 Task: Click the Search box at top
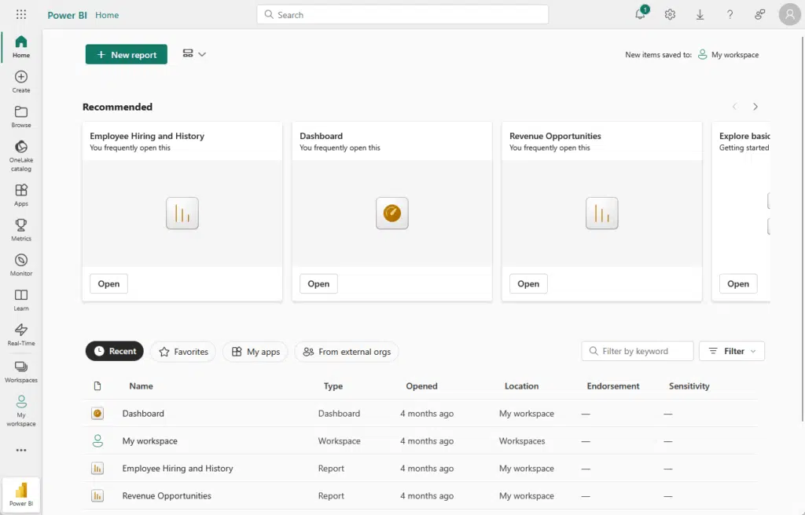[x=402, y=14]
